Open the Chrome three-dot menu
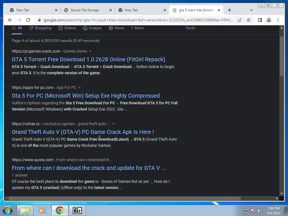Image resolution: width=288 pixels, height=216 pixels. pos(278,20)
